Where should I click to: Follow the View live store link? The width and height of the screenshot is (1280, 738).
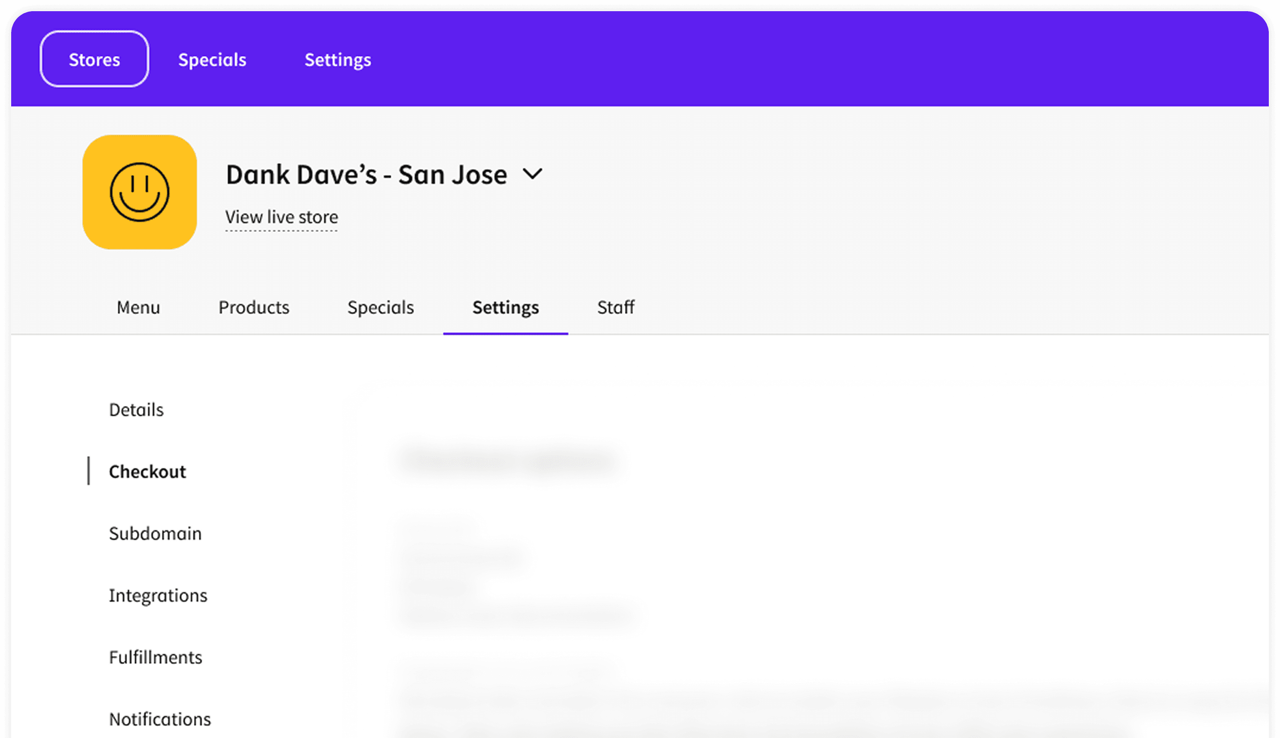coord(281,217)
